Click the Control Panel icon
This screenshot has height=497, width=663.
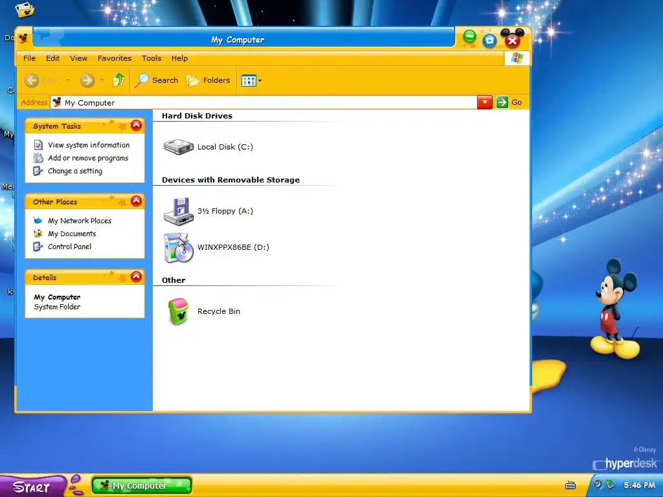tap(38, 247)
